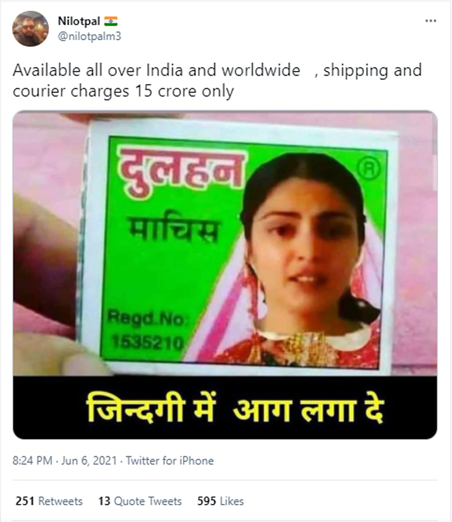
Task: View the 251 Retweets list
Action: [49, 501]
